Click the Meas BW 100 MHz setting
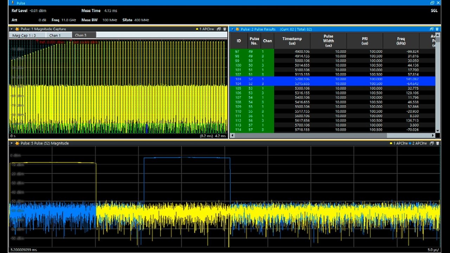Image resolution: width=450 pixels, height=253 pixels. (x=99, y=20)
